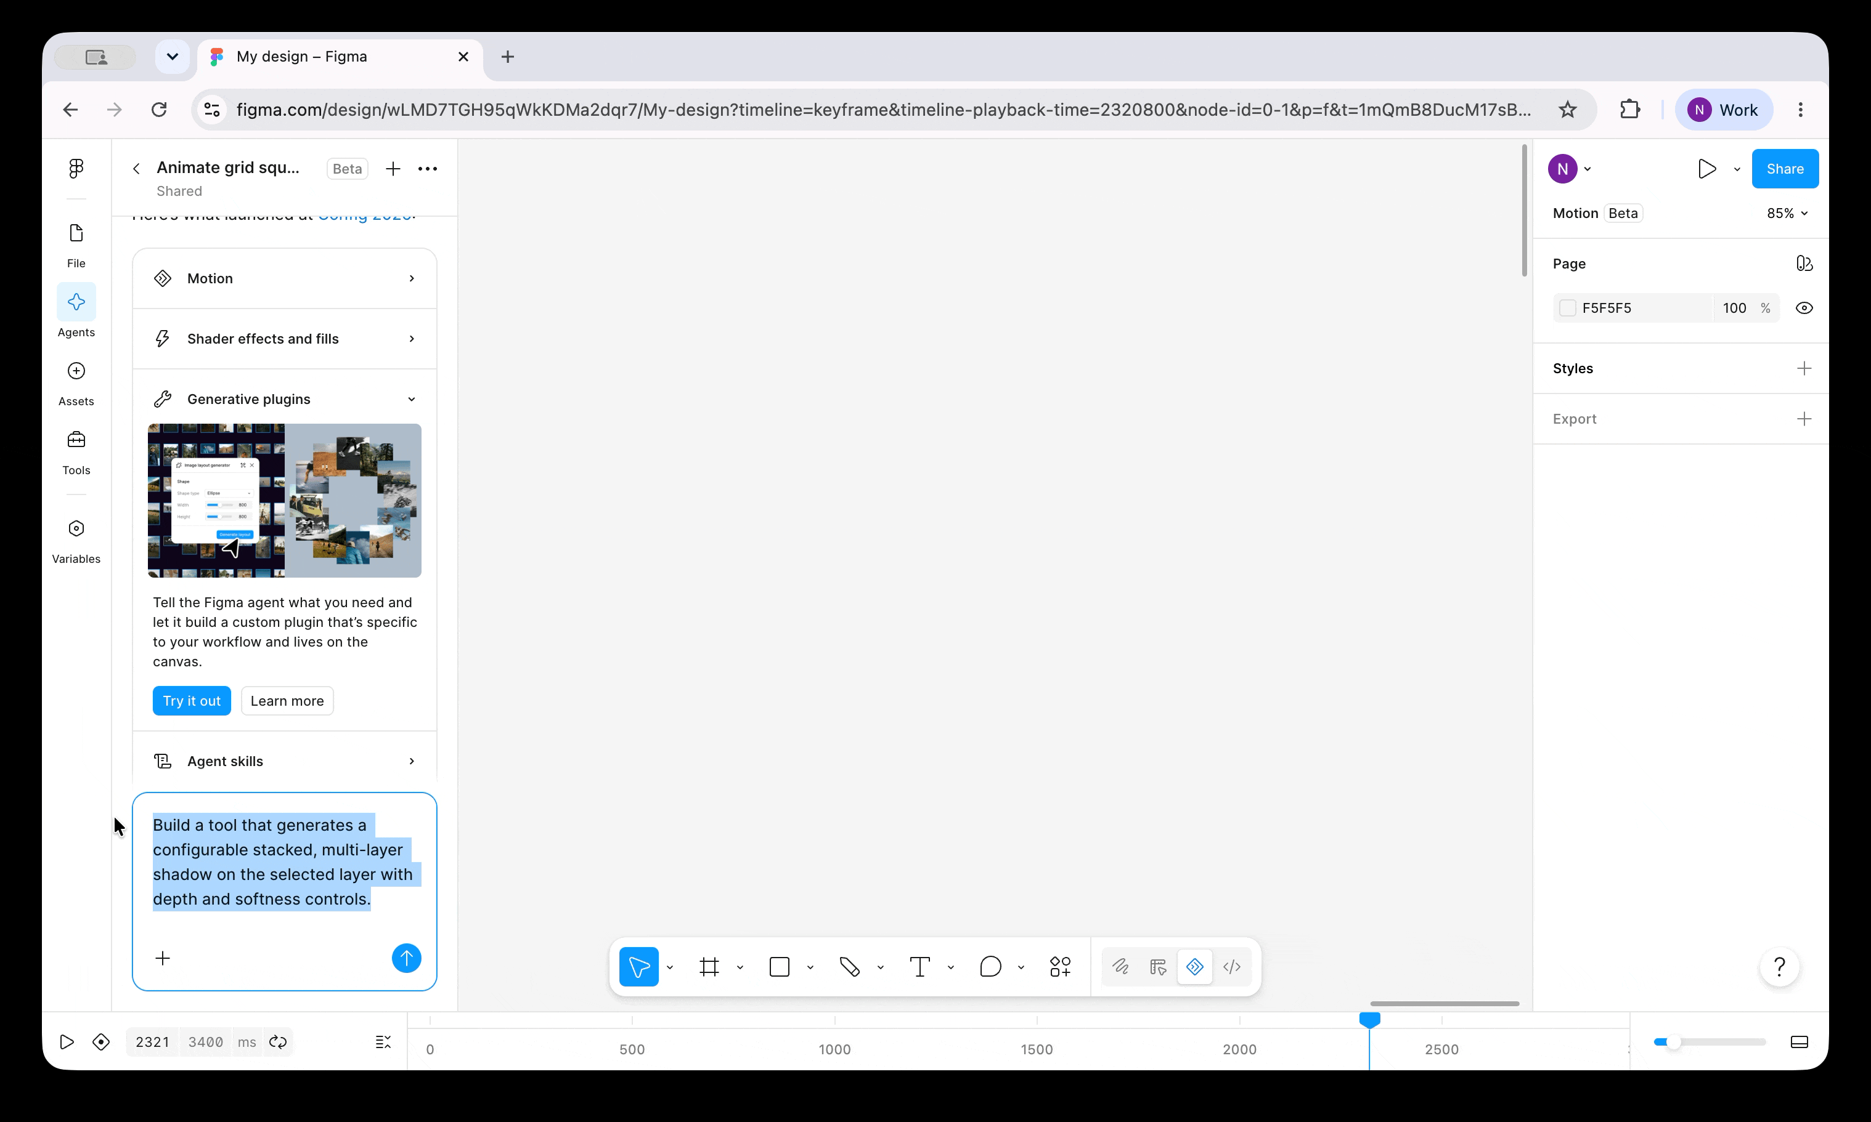
Task: Open Pen tool options dropdown arrow
Action: pyautogui.click(x=880, y=967)
